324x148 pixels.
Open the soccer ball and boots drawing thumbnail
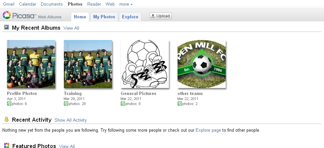(x=145, y=64)
